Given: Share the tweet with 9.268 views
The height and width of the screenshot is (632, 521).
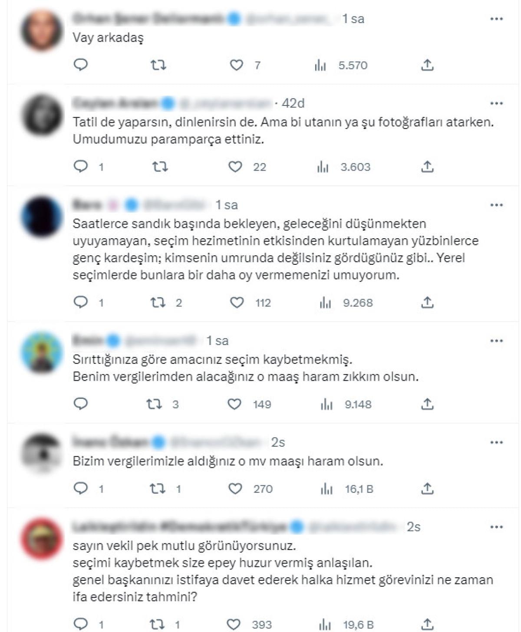Looking at the screenshot, I should (x=427, y=302).
